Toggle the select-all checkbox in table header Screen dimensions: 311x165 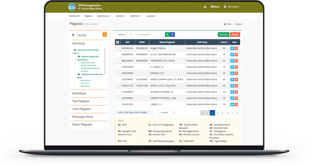pyautogui.click(x=118, y=42)
